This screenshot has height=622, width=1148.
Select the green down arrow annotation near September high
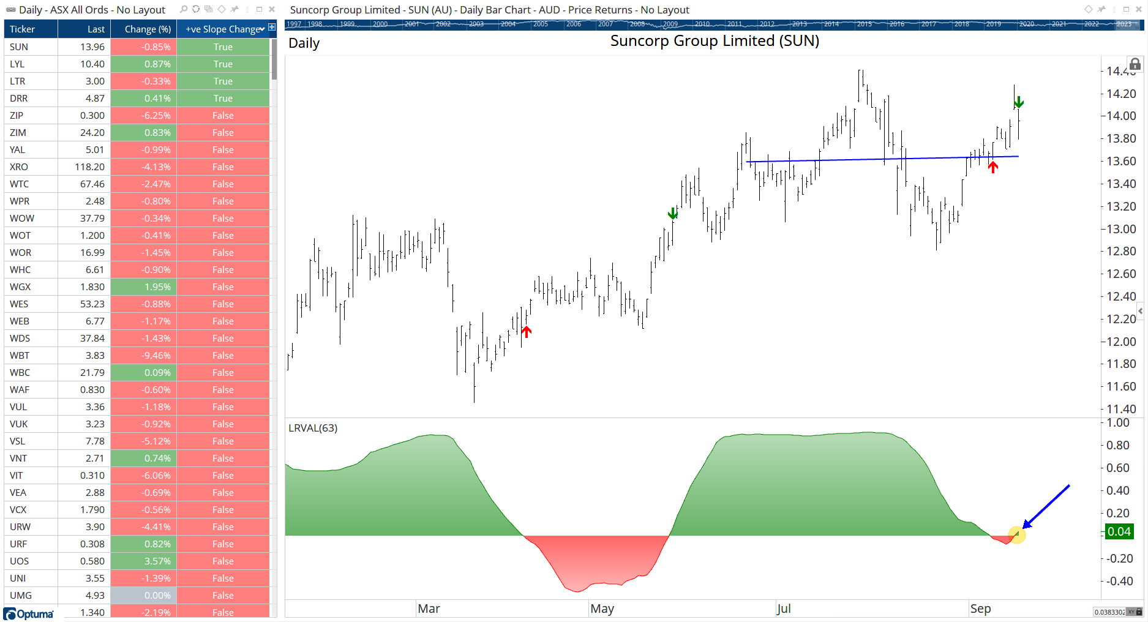point(1018,102)
